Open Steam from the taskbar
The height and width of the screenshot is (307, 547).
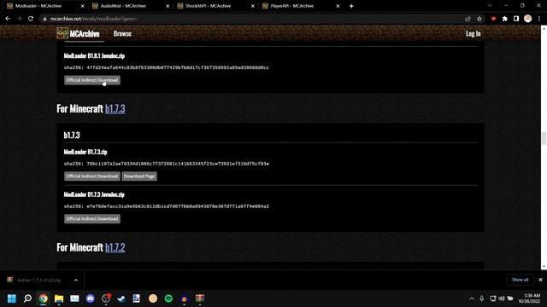point(121,298)
